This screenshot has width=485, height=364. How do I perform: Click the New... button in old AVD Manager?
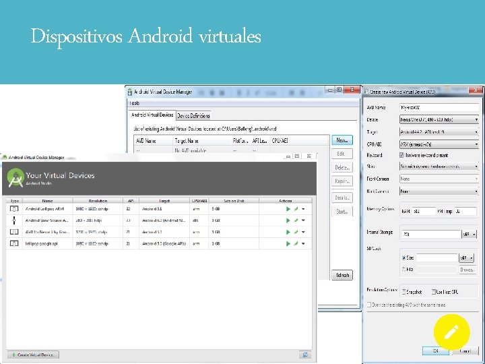coord(342,140)
